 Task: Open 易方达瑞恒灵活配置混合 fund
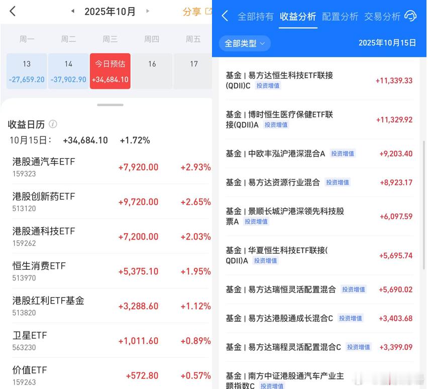(319, 289)
